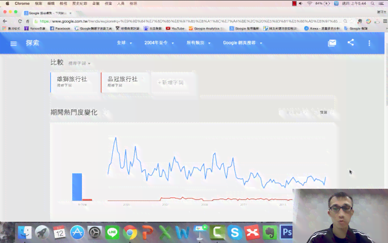Click the 品冠旅行社 search term card
Screen dimensions: 388x243
tap(125, 82)
